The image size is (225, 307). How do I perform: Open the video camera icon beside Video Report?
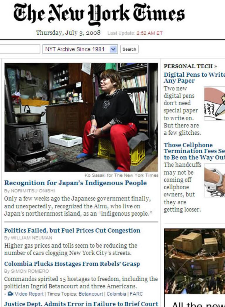coord(10,294)
